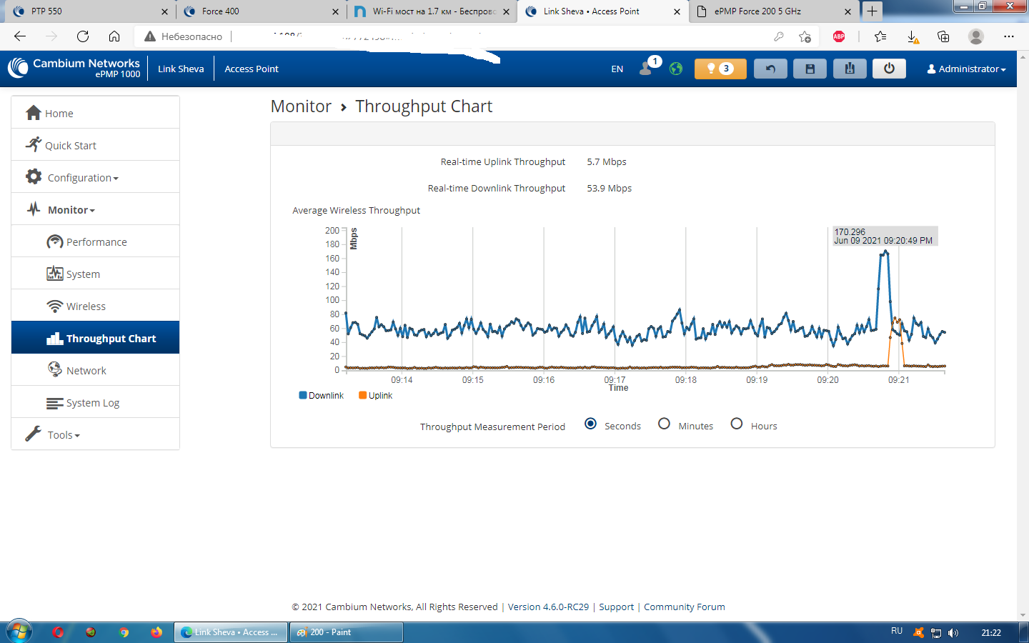Click the save configuration floppy disk button
Viewport: 1029px width, 643px height.
click(810, 69)
